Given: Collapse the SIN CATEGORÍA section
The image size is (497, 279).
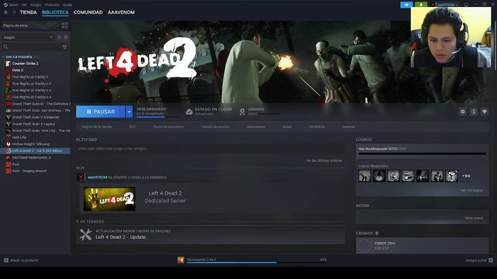Looking at the screenshot, I should click(x=3, y=57).
